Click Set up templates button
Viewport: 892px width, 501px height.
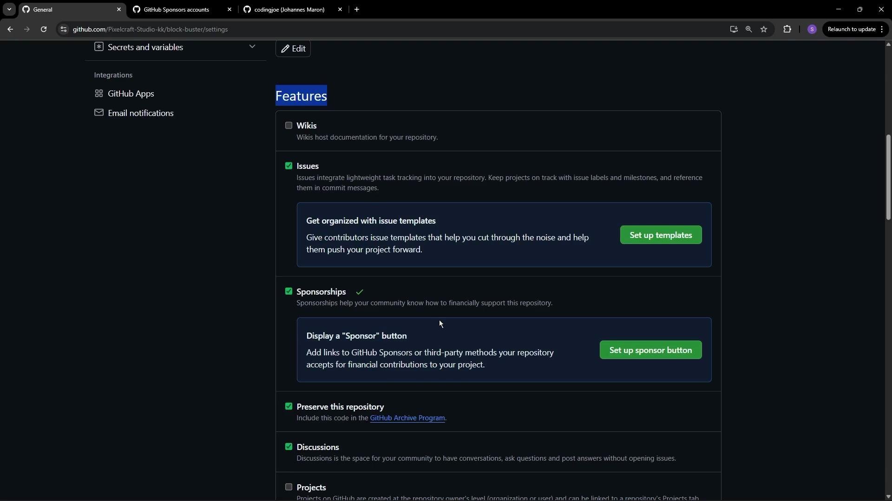(661, 235)
